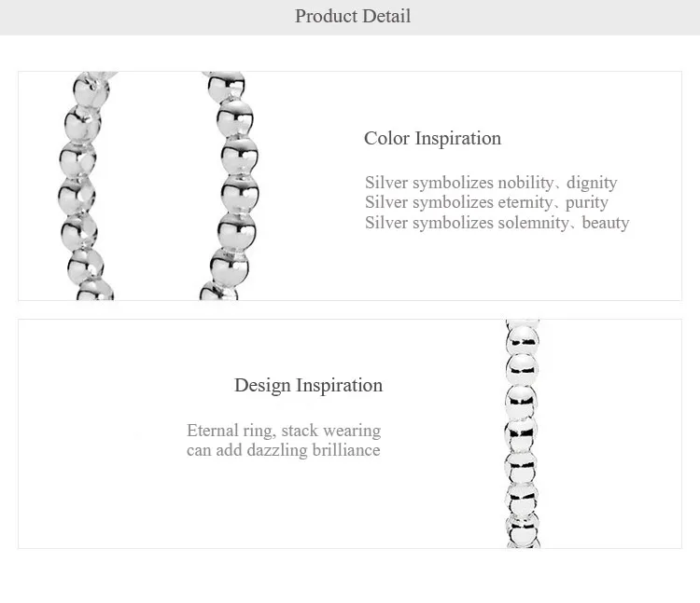The image size is (700, 603).
Task: Click the line about solemnity and beauty
Action: [497, 223]
